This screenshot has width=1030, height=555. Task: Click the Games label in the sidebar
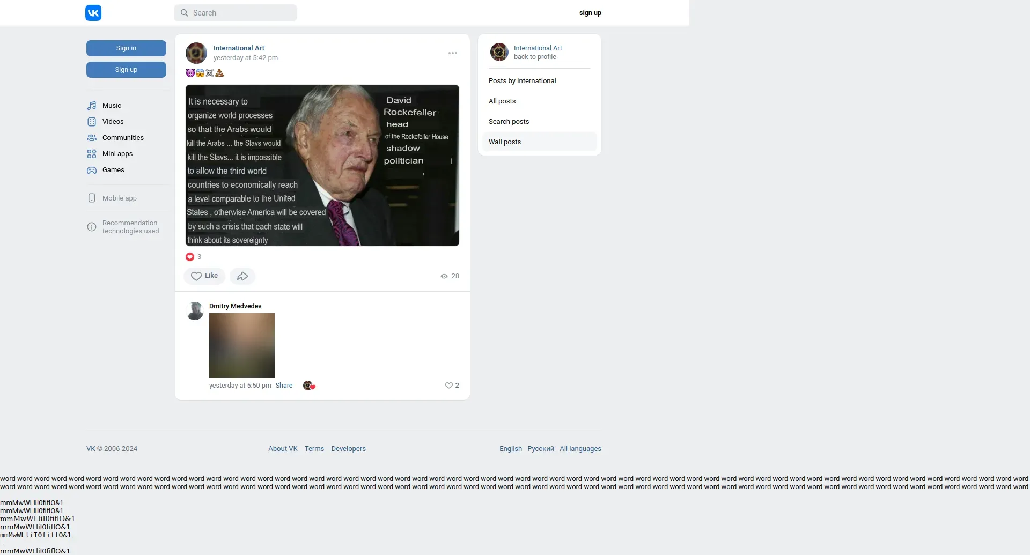click(113, 170)
